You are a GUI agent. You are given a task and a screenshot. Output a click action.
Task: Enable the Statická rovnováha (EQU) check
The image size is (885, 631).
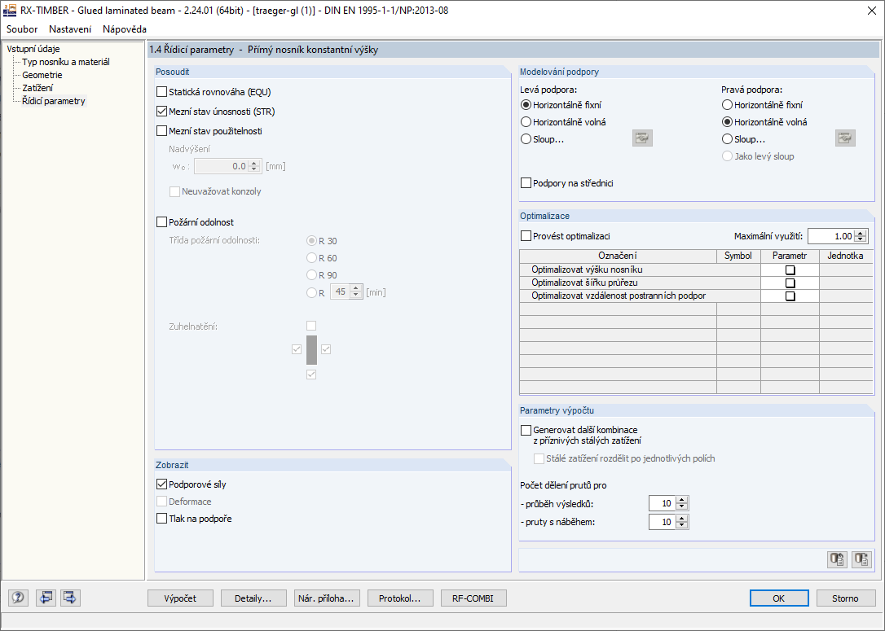click(161, 91)
